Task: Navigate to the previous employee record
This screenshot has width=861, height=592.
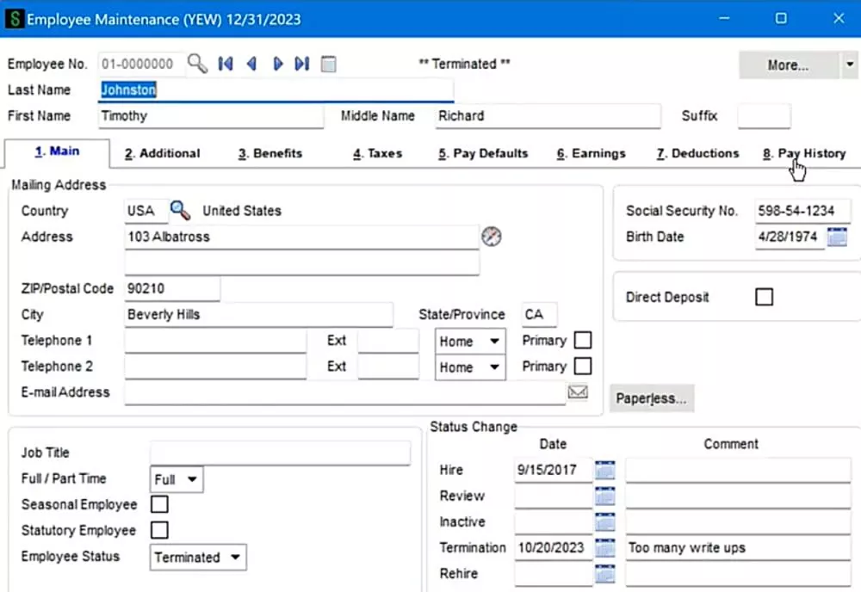Action: tap(251, 64)
